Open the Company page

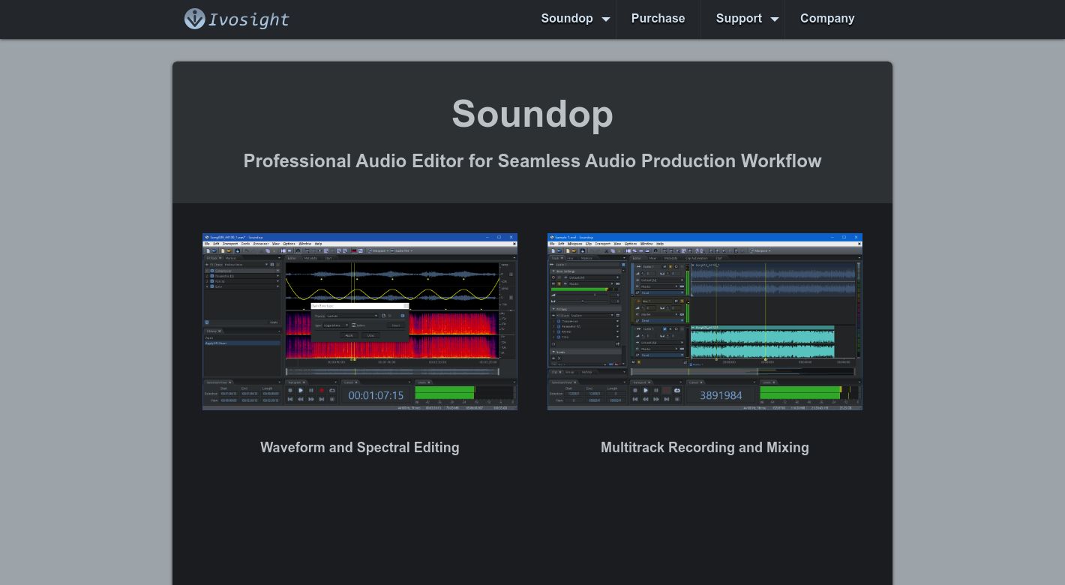click(x=827, y=19)
